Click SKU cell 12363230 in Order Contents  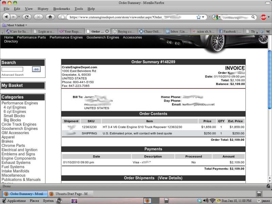point(89,127)
